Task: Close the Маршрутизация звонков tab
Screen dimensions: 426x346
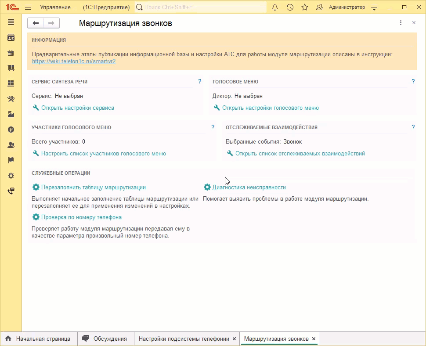Action: click(314, 339)
